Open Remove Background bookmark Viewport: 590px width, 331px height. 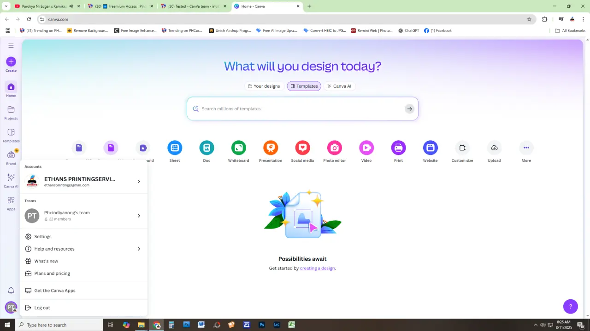pos(88,31)
